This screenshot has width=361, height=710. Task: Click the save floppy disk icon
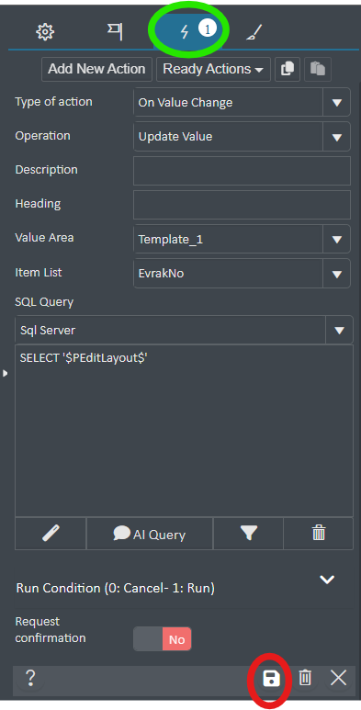[271, 679]
